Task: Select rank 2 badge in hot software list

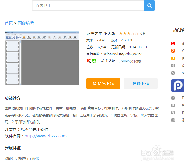Action: pos(173,51)
